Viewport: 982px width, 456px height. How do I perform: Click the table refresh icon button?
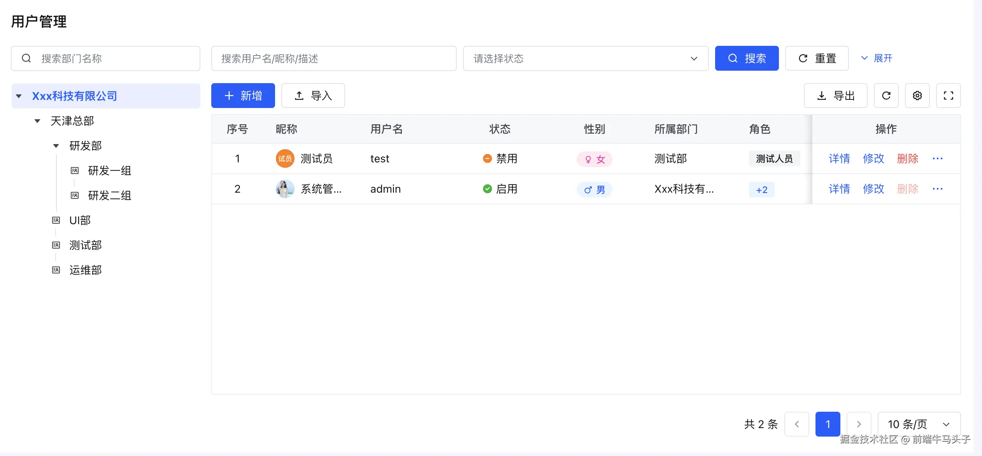tap(886, 96)
